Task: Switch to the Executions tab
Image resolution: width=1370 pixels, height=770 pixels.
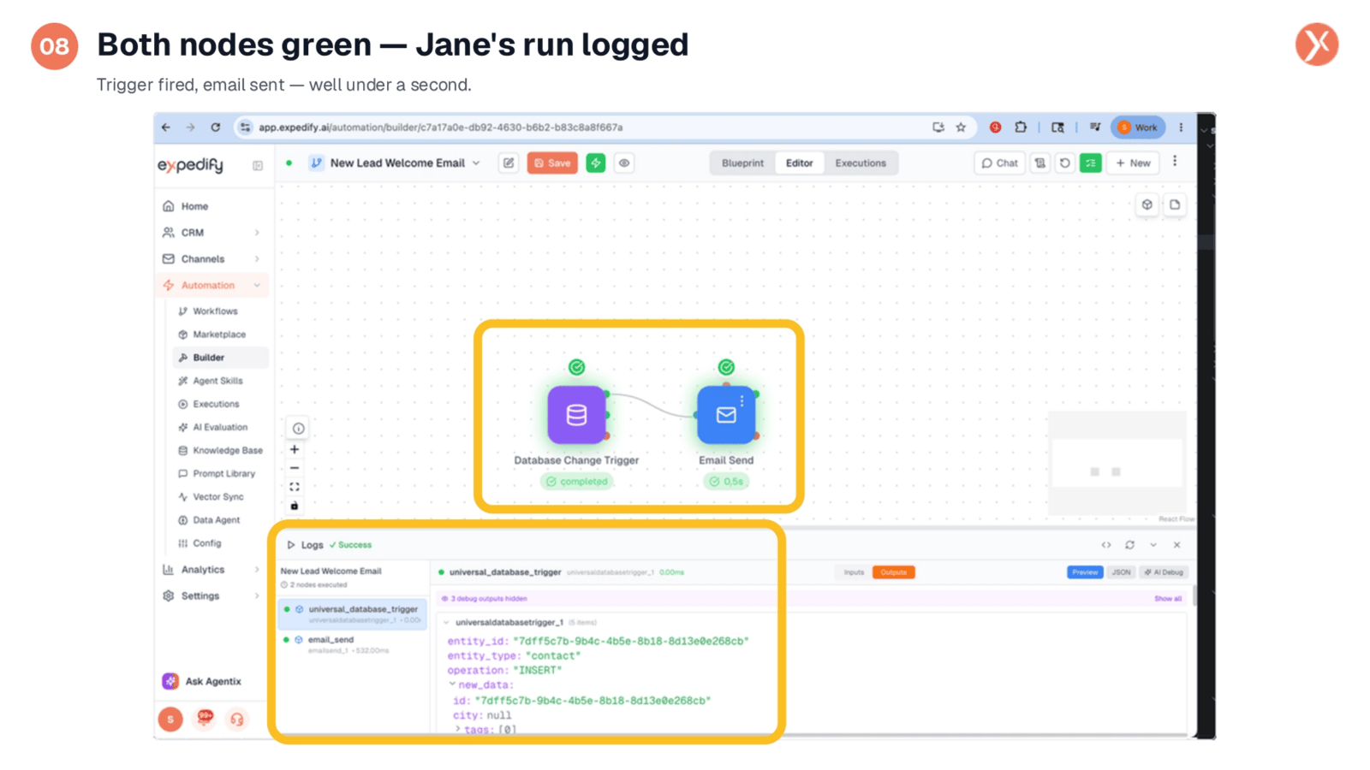Action: [x=861, y=163]
